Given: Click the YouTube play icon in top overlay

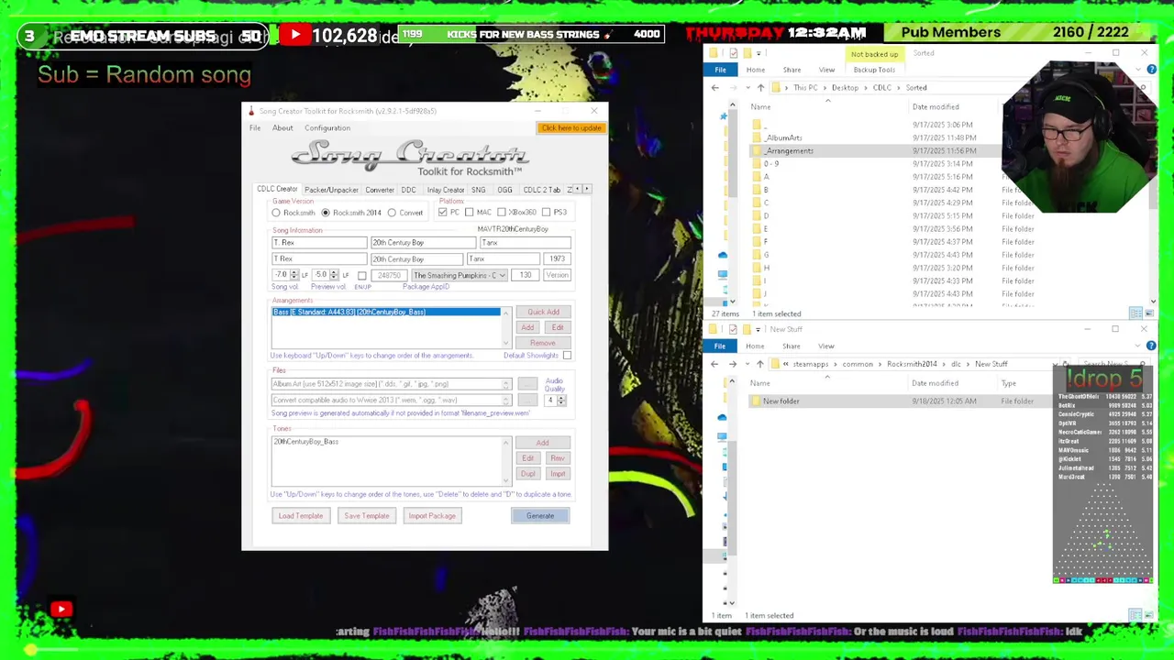Looking at the screenshot, I should 294,36.
